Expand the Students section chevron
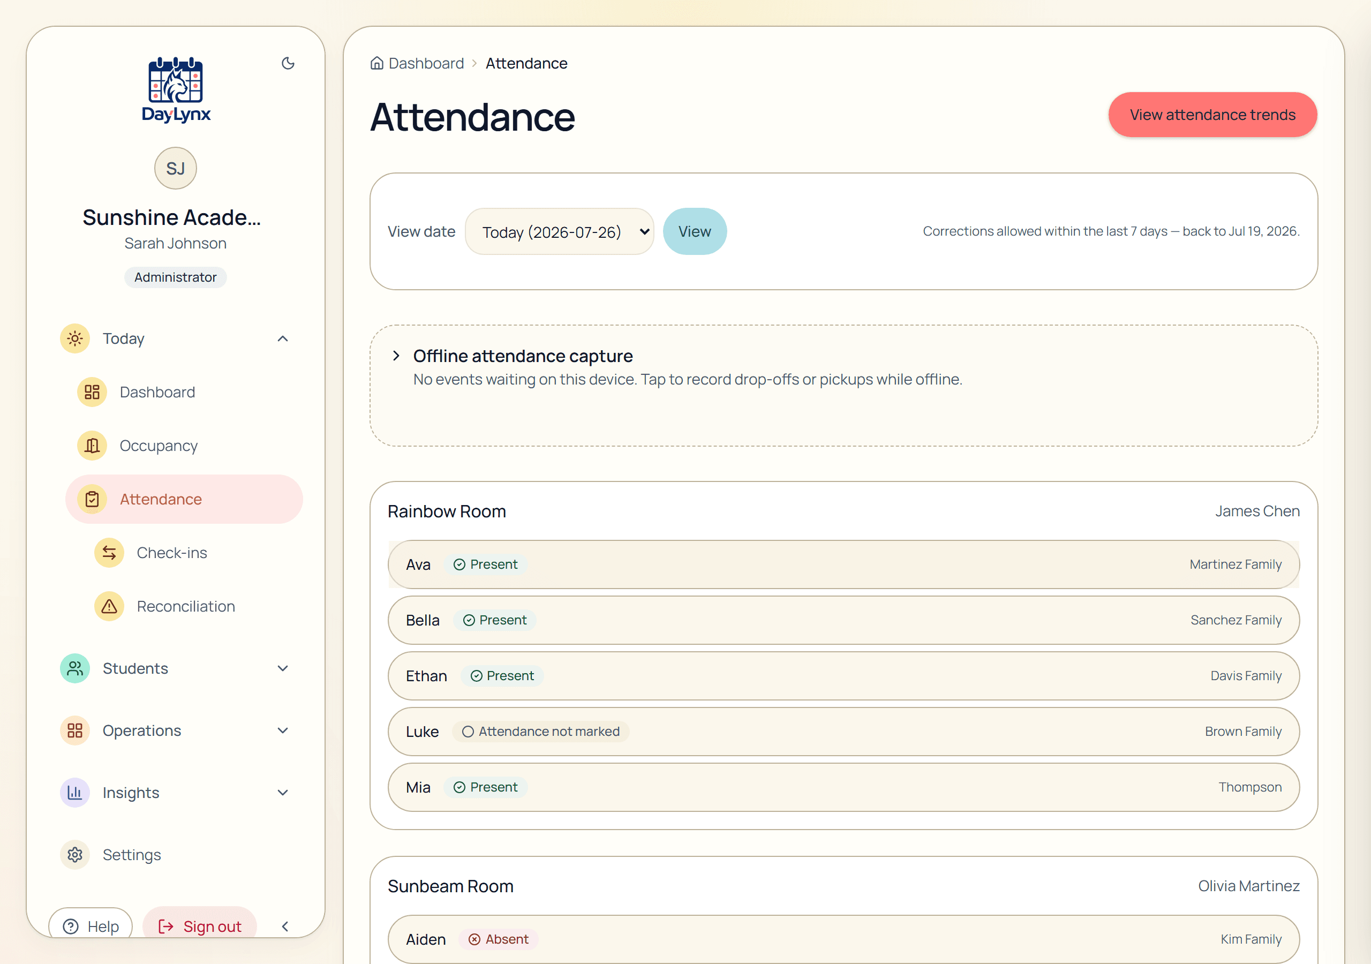 (283, 668)
